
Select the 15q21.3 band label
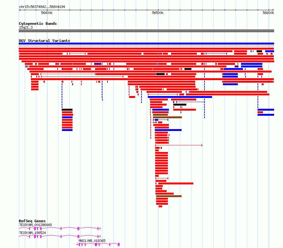(26, 27)
